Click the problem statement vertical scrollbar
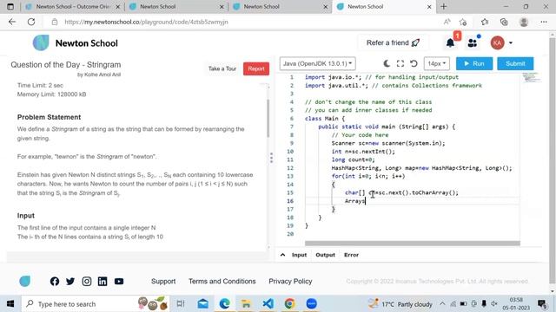556x312 pixels. [x=268, y=119]
